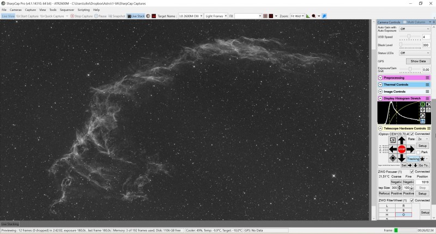This screenshot has height=234, width=436.
Task: Open Image Controls panel hamburger menu
Action: [x=427, y=92]
